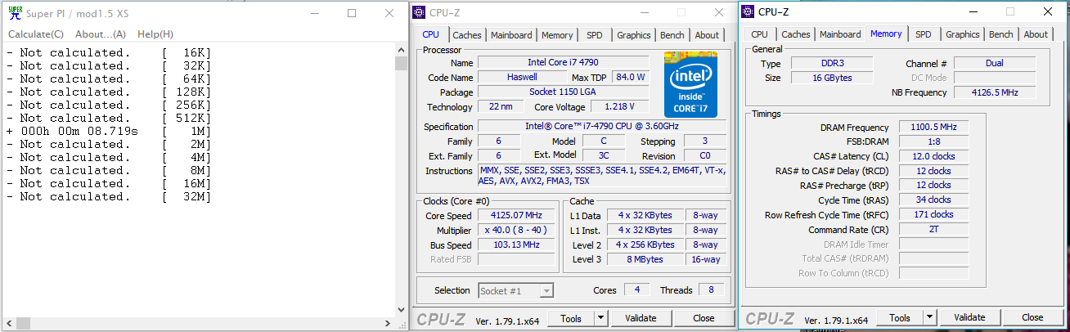Select CPU tab in middle CPU-Z window
Viewport: 1070px width, 332px height.
click(430, 34)
